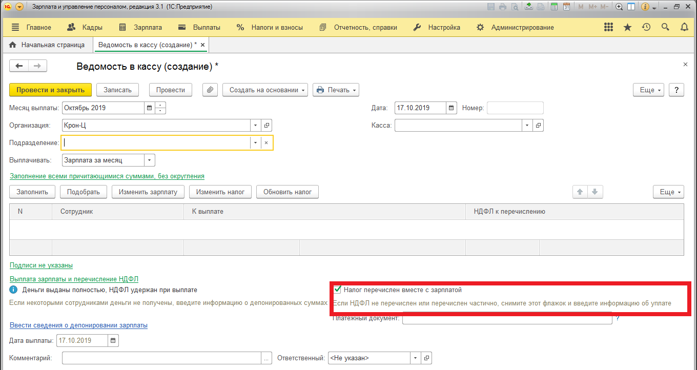Open the calculator icon in title bar

click(x=554, y=7)
